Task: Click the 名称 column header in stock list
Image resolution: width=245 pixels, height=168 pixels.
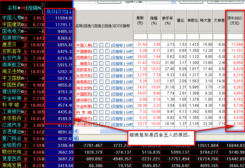Action: [x=12, y=8]
